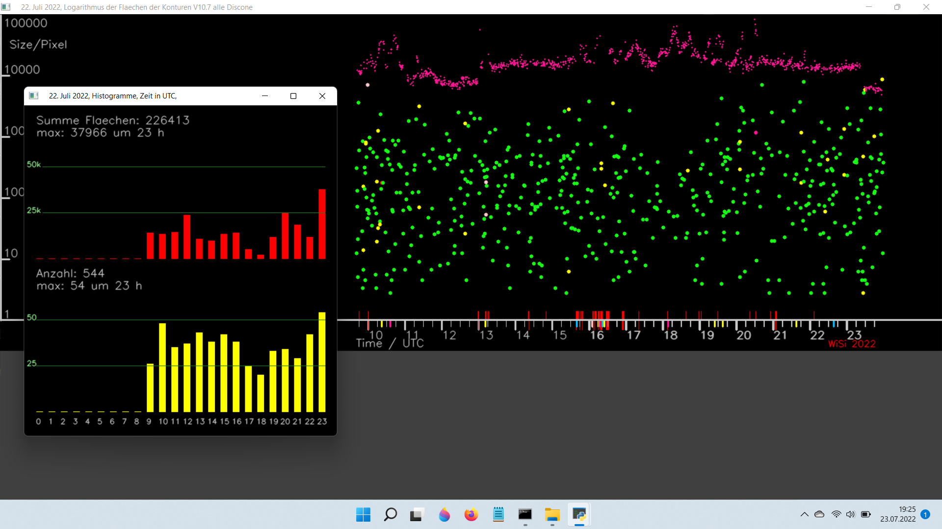Click the 'Anzahl: 544' text
942x529 pixels.
click(x=70, y=273)
